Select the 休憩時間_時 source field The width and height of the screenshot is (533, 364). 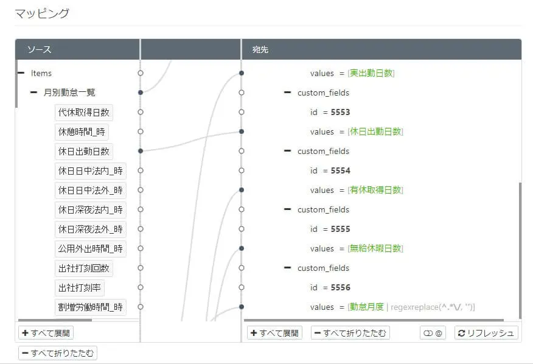(x=82, y=132)
